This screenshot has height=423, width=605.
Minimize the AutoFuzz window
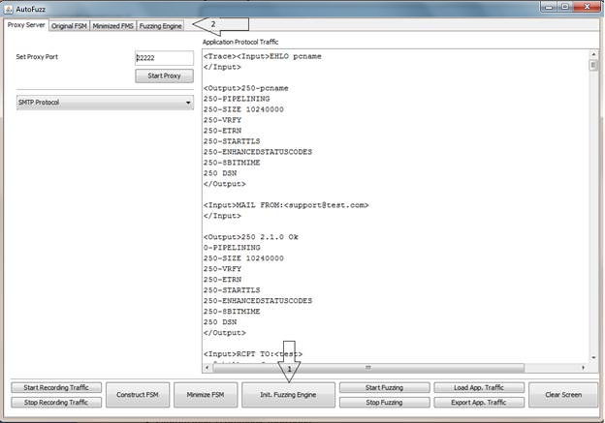point(550,7)
